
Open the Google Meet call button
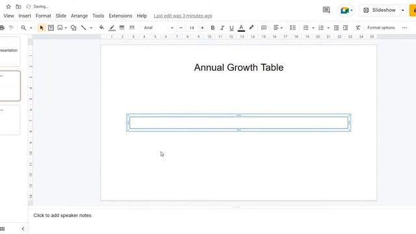pos(346,10)
